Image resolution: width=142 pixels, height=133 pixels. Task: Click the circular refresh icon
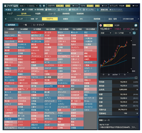[98, 10]
